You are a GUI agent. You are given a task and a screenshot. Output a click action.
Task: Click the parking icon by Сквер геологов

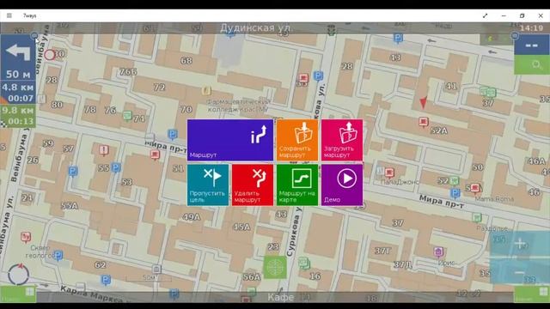(58, 255)
